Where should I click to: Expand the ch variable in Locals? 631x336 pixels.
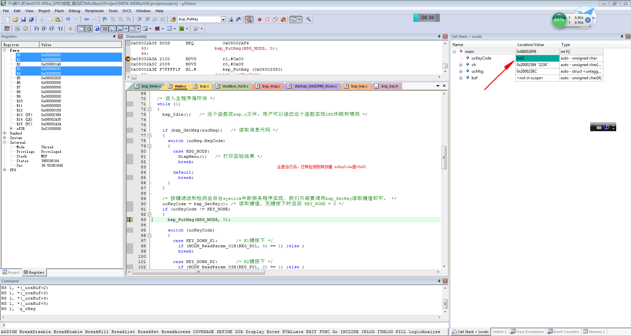coord(461,65)
